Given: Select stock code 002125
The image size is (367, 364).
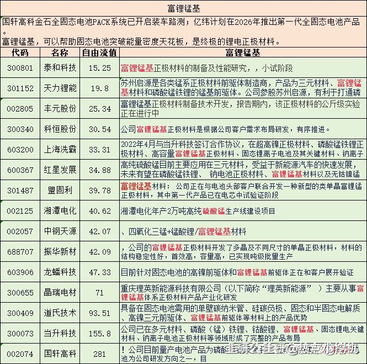Looking at the screenshot, I should point(20,211).
